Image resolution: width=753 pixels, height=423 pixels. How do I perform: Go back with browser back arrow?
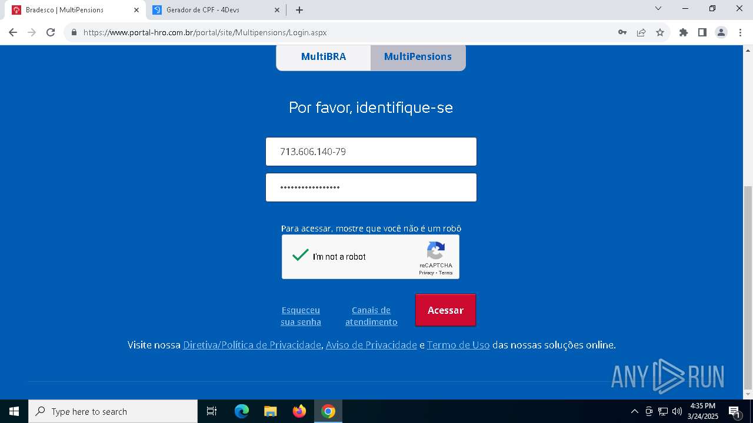[13, 32]
